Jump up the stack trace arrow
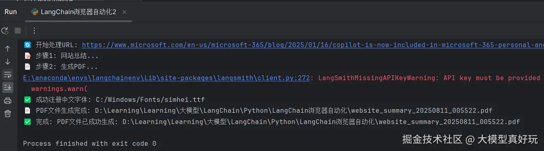Image resolution: width=544 pixels, height=151 pixels. pyautogui.click(x=8, y=49)
